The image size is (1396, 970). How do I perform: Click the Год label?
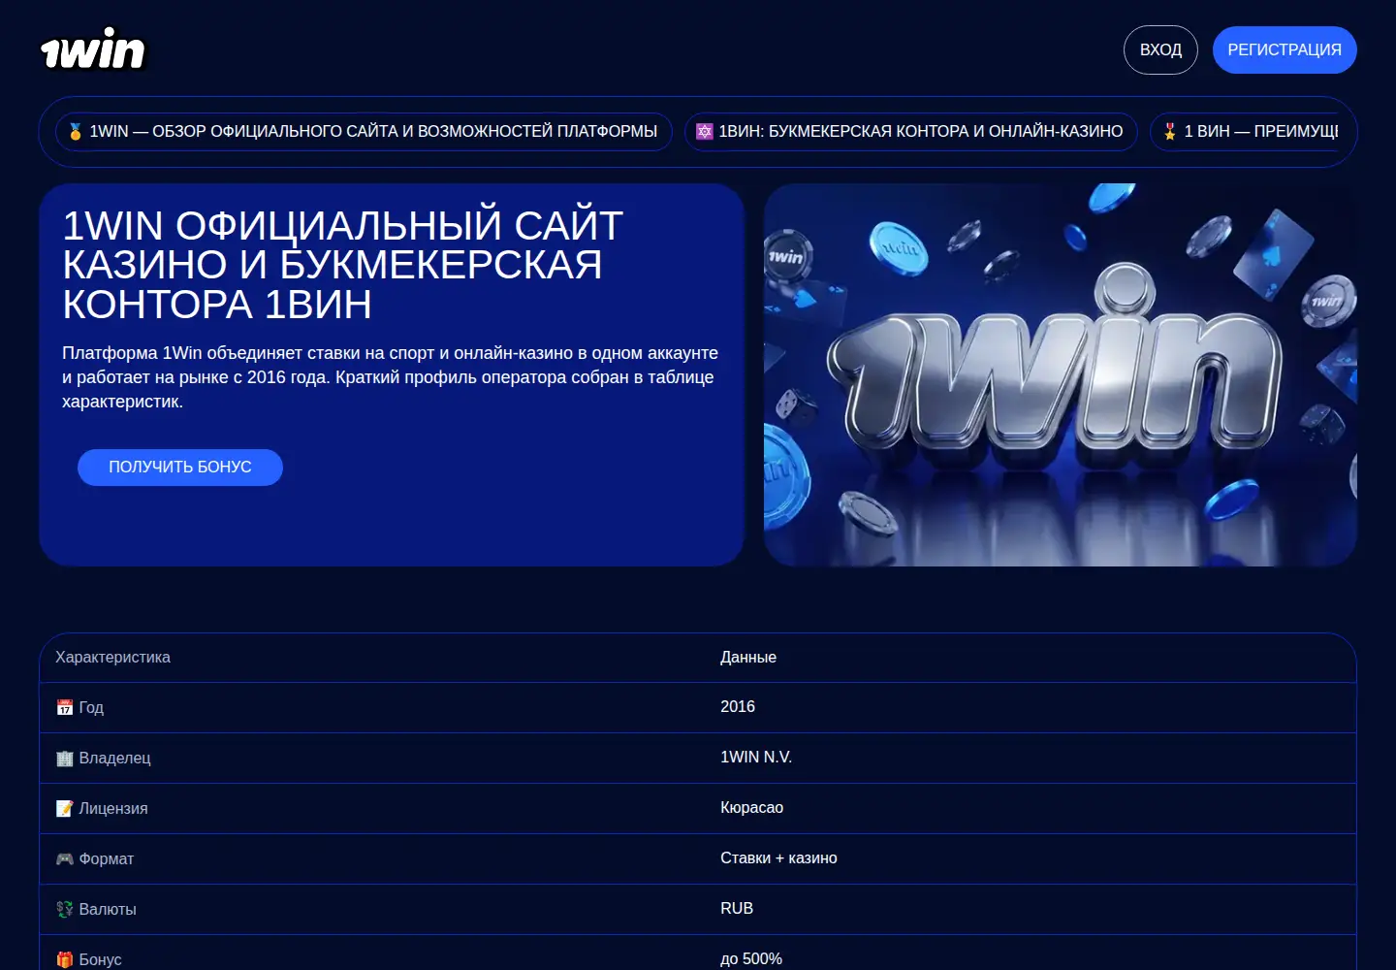[91, 707]
